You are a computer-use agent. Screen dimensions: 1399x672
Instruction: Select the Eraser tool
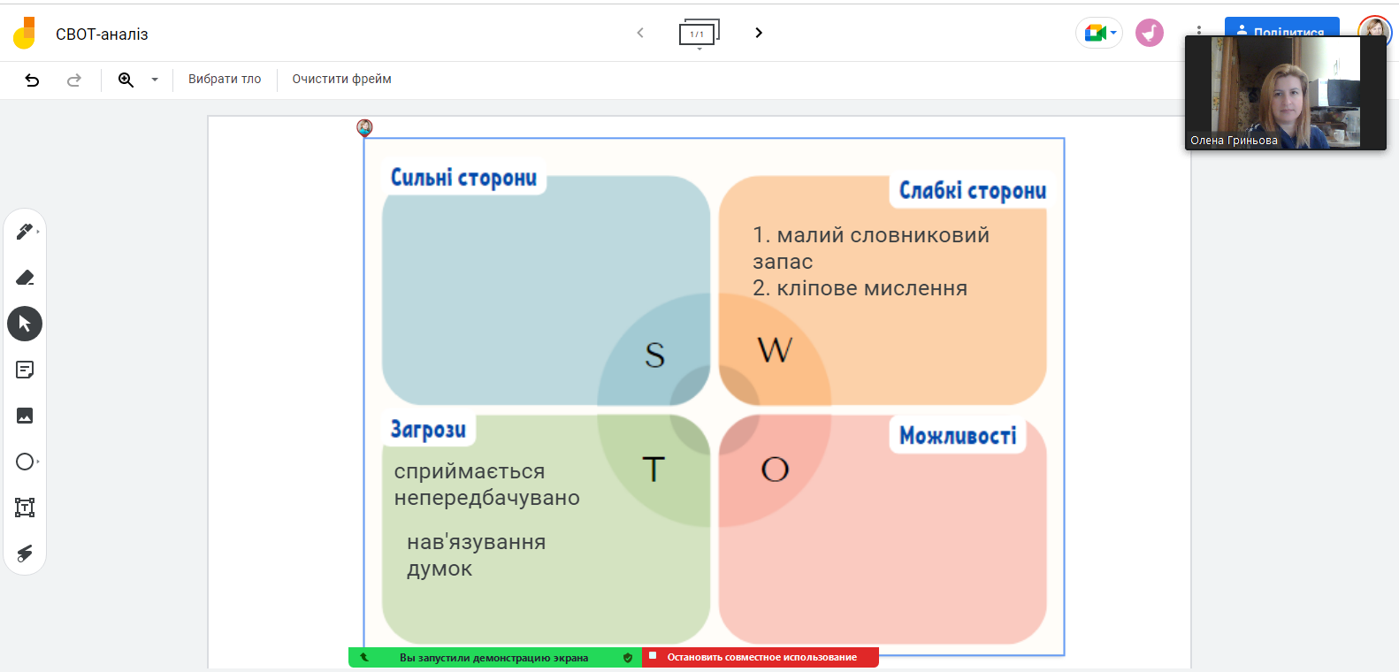pyautogui.click(x=25, y=278)
